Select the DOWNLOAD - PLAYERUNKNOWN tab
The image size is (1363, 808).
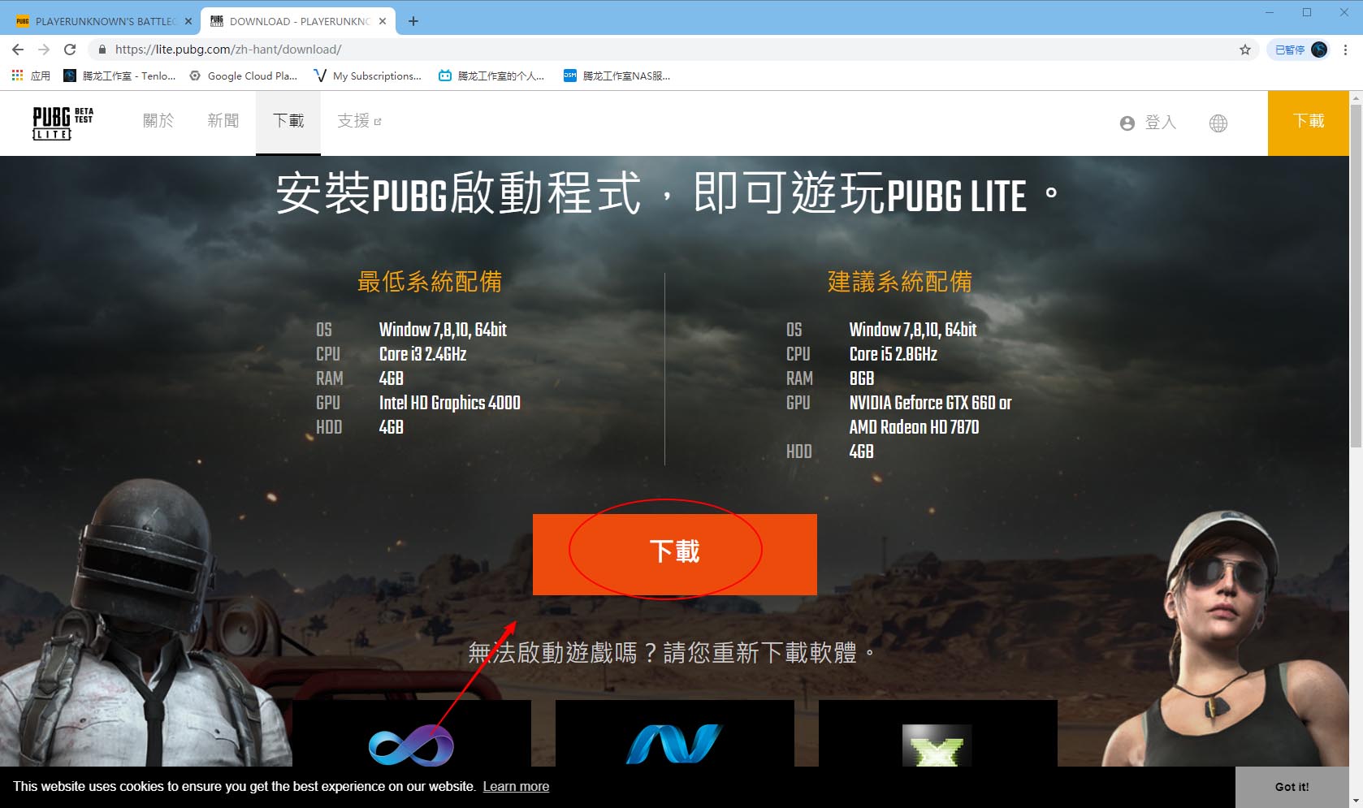(x=299, y=21)
